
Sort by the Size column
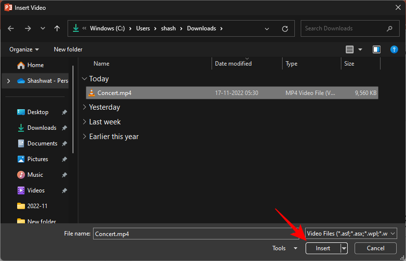(x=349, y=64)
